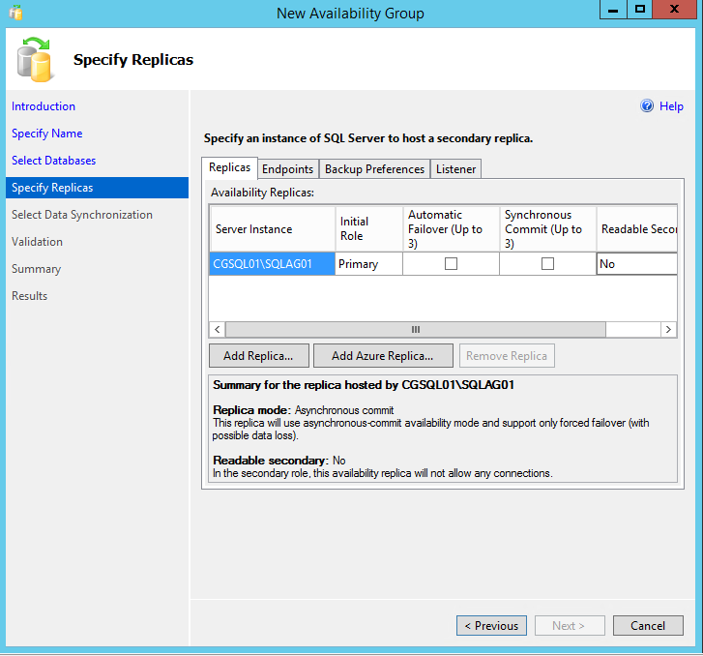Maximize the New Availability Group window
This screenshot has height=656, width=703.
click(640, 10)
